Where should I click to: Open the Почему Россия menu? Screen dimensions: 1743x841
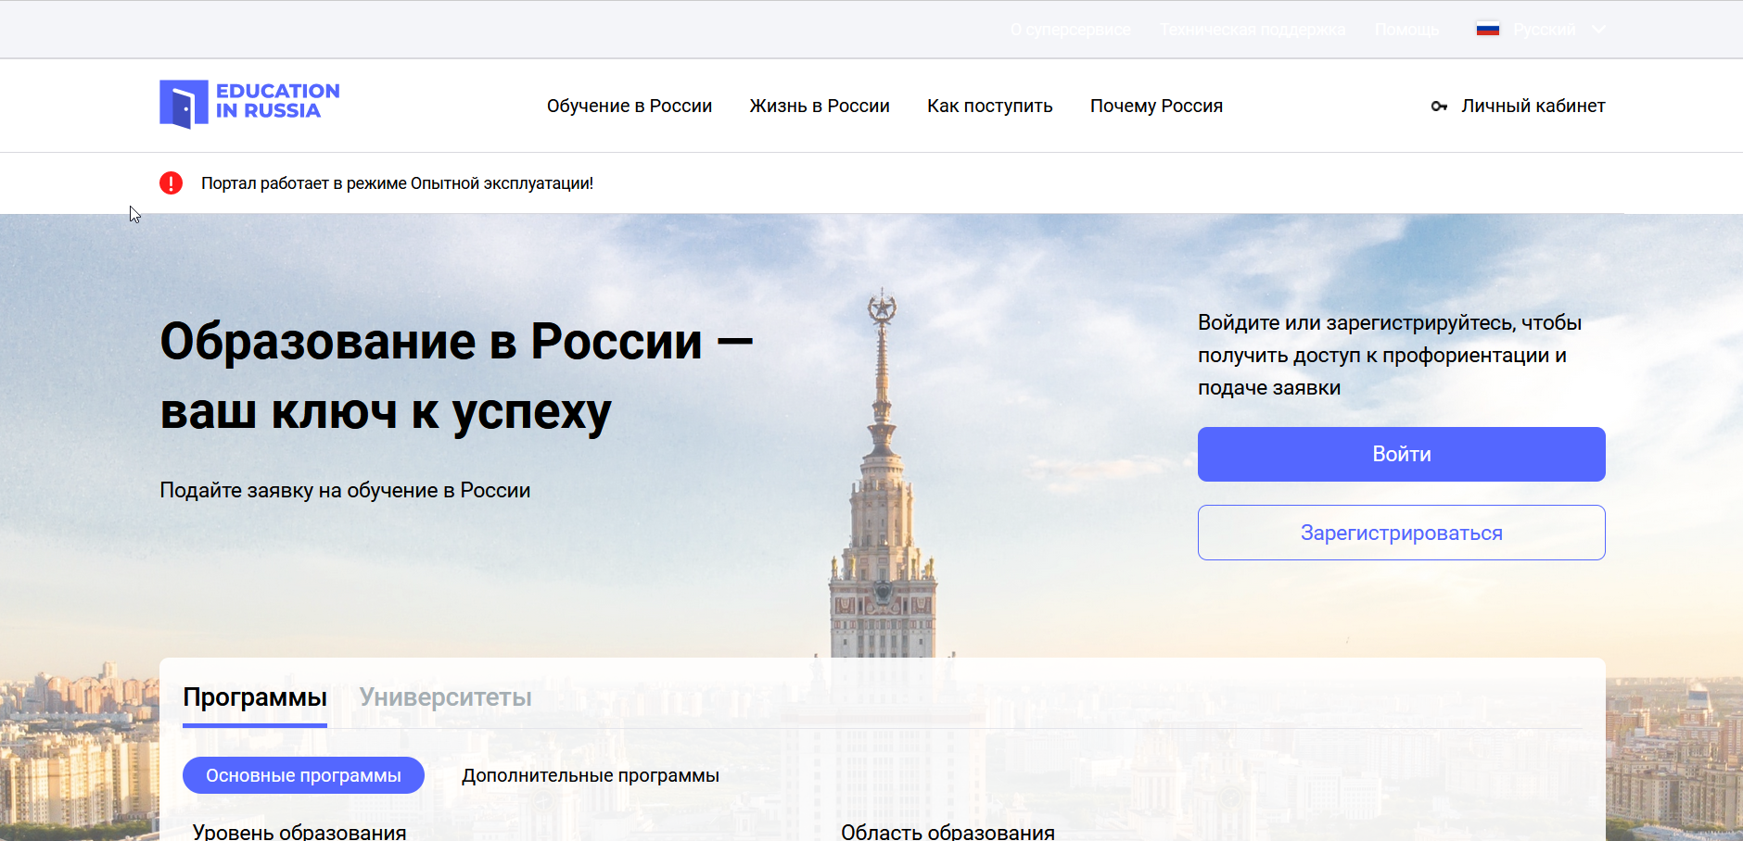coord(1156,106)
